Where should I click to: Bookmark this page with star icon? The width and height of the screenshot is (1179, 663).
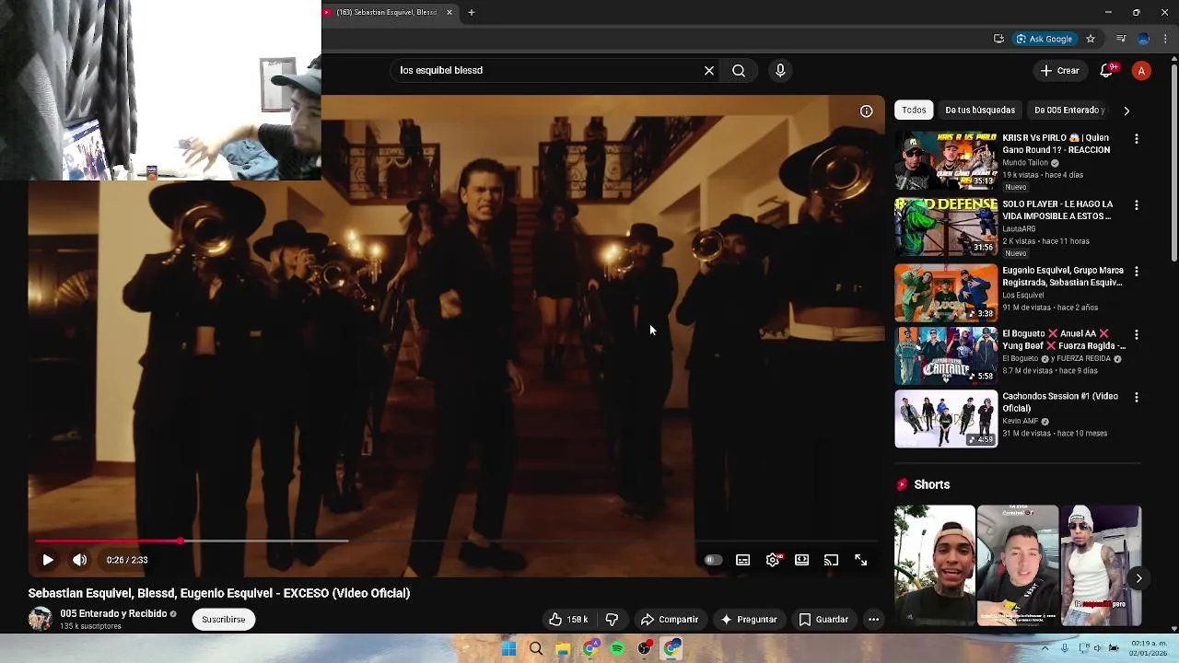point(1091,39)
